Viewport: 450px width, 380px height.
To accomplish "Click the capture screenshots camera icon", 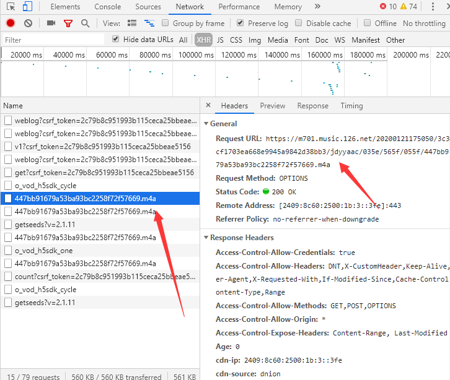I will tap(51, 23).
